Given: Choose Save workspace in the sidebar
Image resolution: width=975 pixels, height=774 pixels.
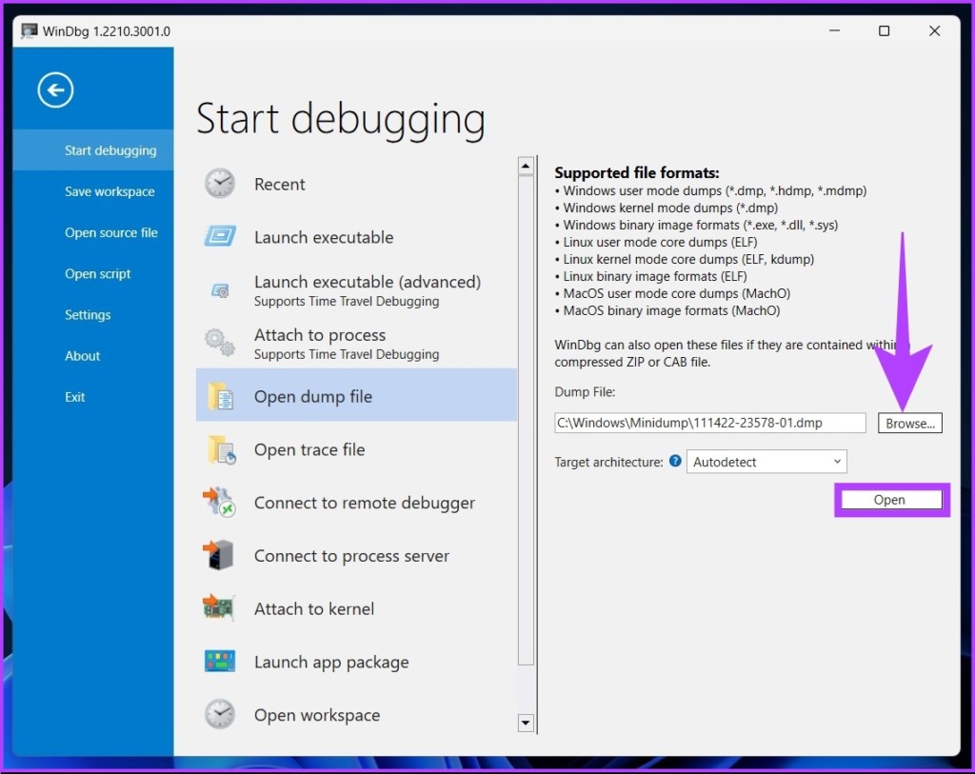Looking at the screenshot, I should (x=93, y=191).
